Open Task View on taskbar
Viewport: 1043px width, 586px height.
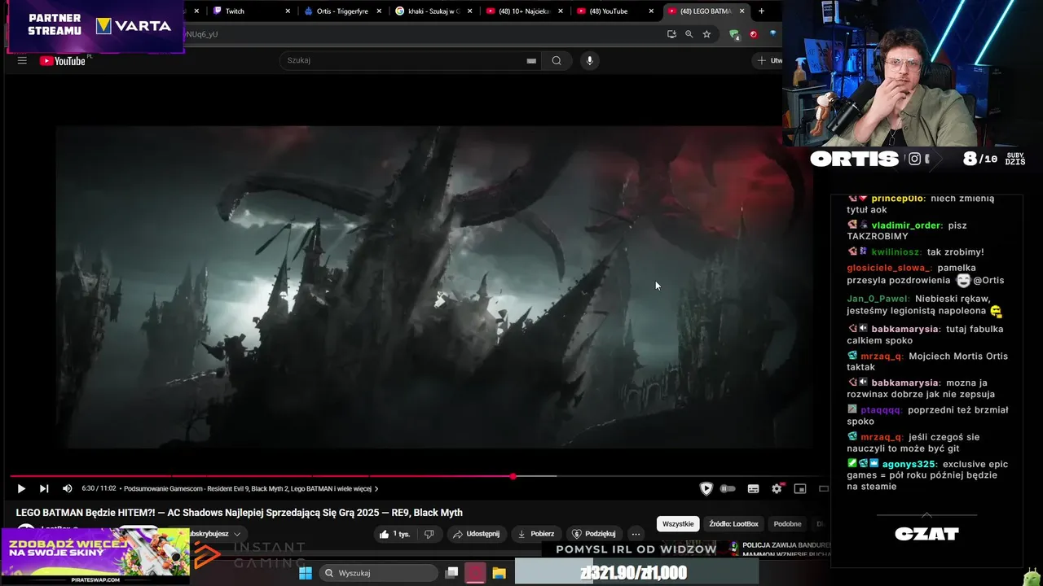(x=451, y=573)
